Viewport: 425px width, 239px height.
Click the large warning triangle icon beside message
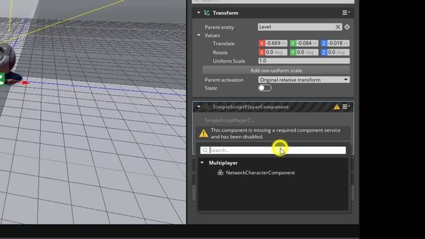coord(204,133)
